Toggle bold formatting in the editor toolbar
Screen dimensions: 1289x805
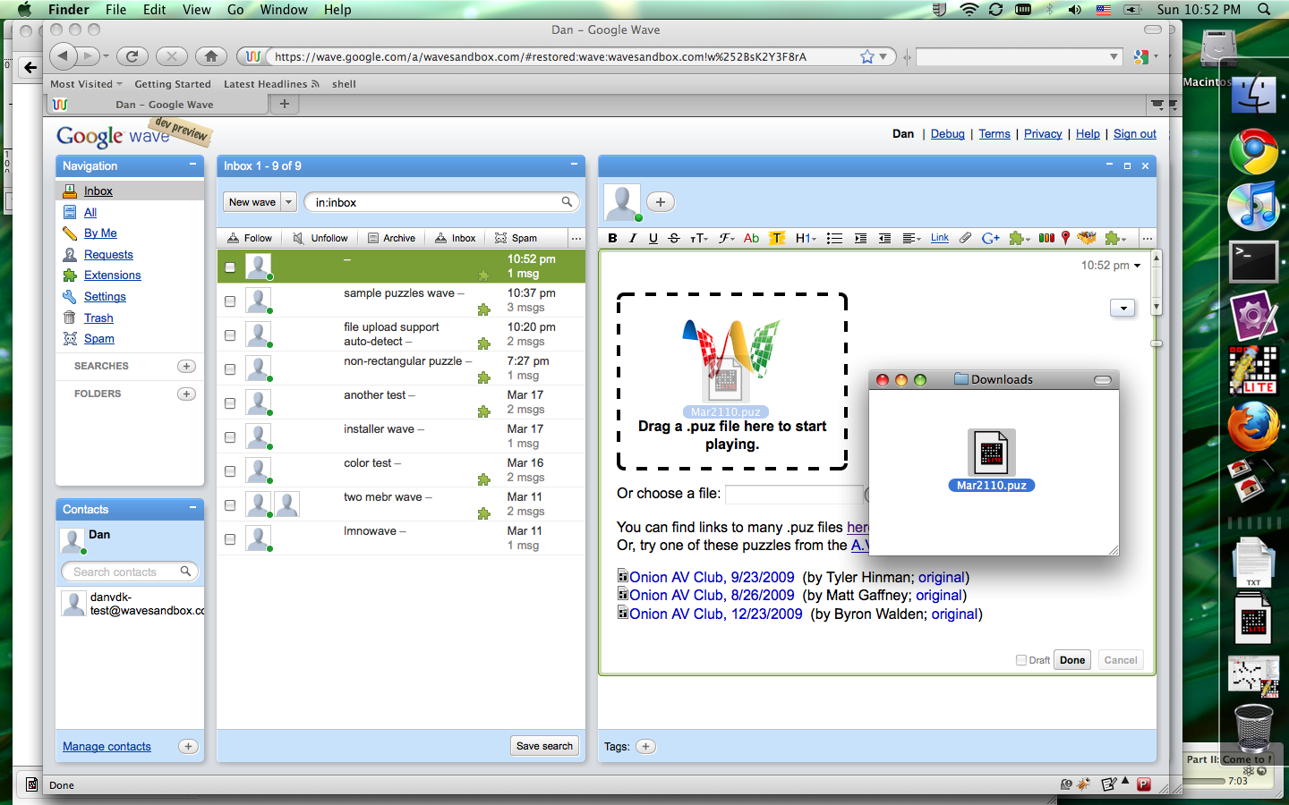point(612,238)
